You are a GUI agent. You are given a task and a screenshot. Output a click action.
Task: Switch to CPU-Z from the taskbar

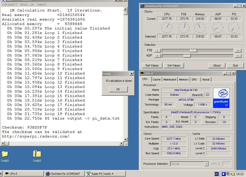click(23, 174)
